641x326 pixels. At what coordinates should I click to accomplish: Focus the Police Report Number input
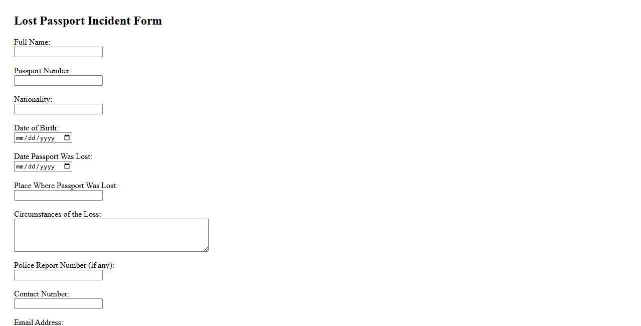58,275
